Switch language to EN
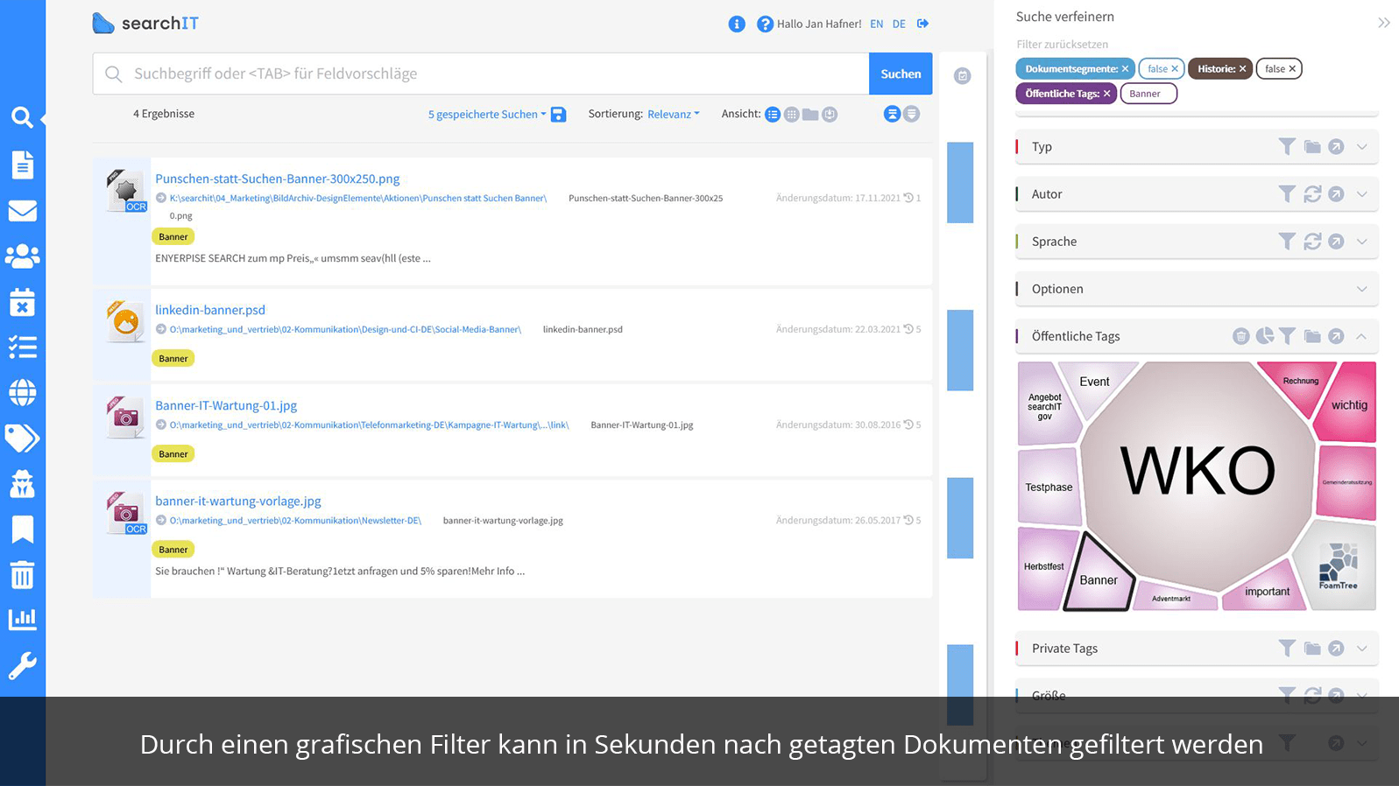The height and width of the screenshot is (786, 1399). click(x=876, y=24)
